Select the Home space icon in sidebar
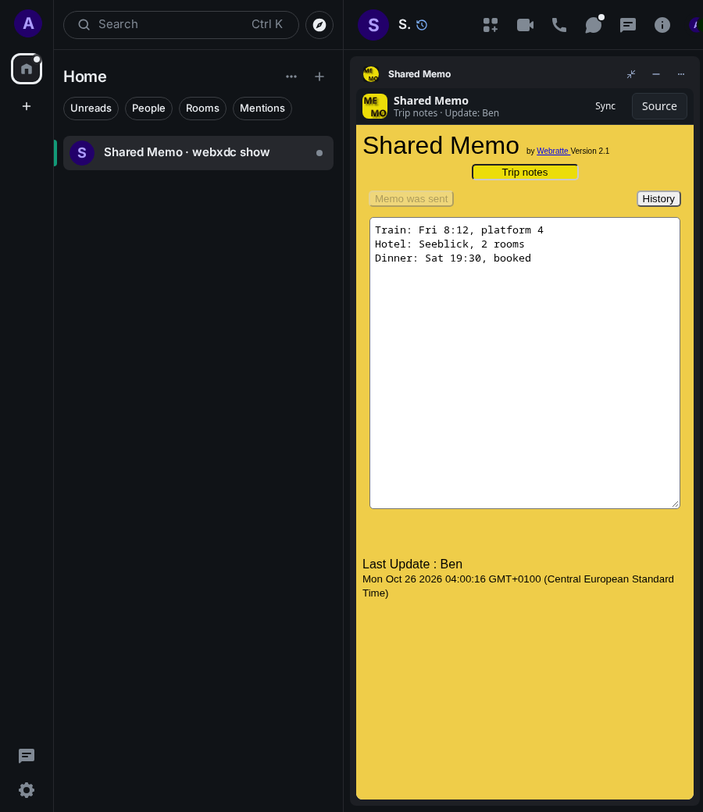 coord(27,69)
